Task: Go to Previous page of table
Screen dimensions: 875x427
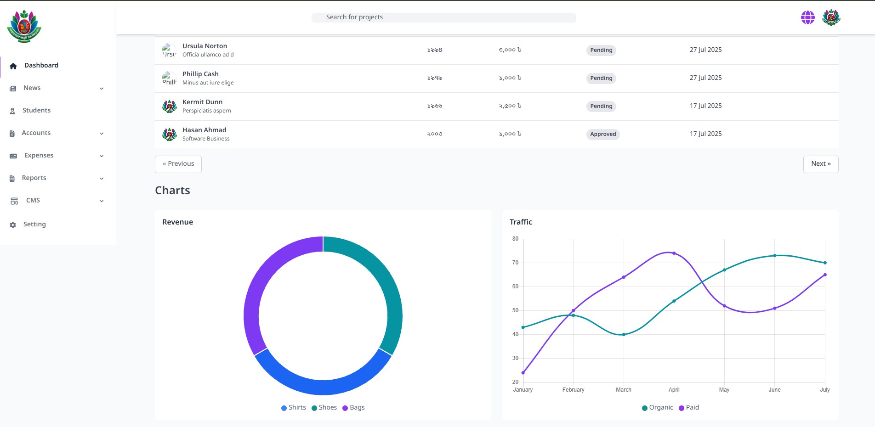Action: [178, 164]
